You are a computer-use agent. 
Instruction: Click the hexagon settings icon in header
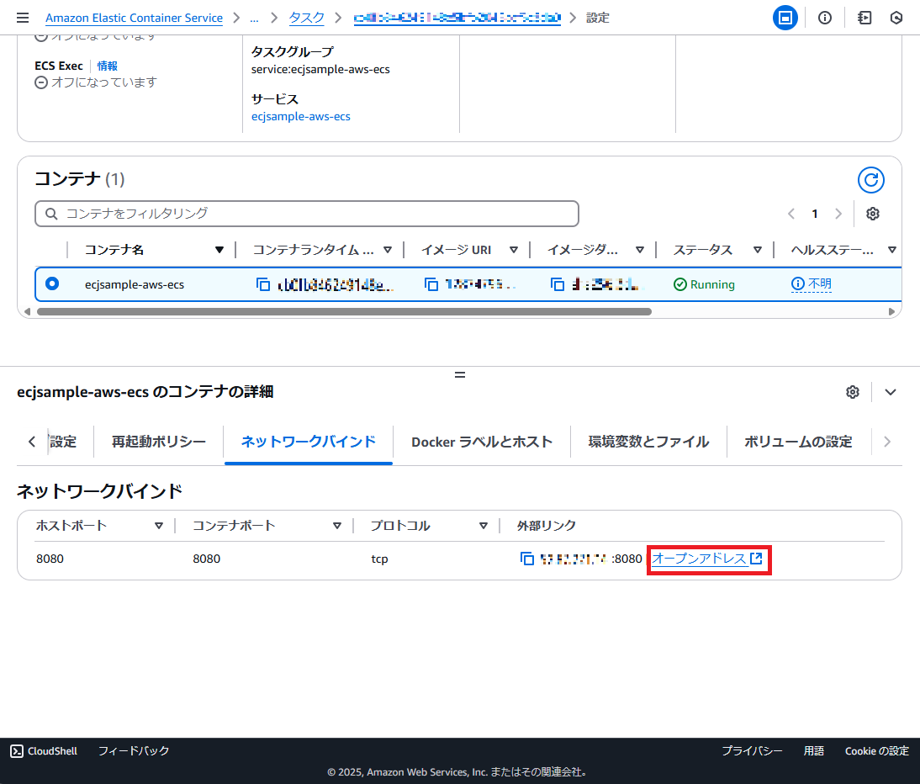(x=896, y=18)
